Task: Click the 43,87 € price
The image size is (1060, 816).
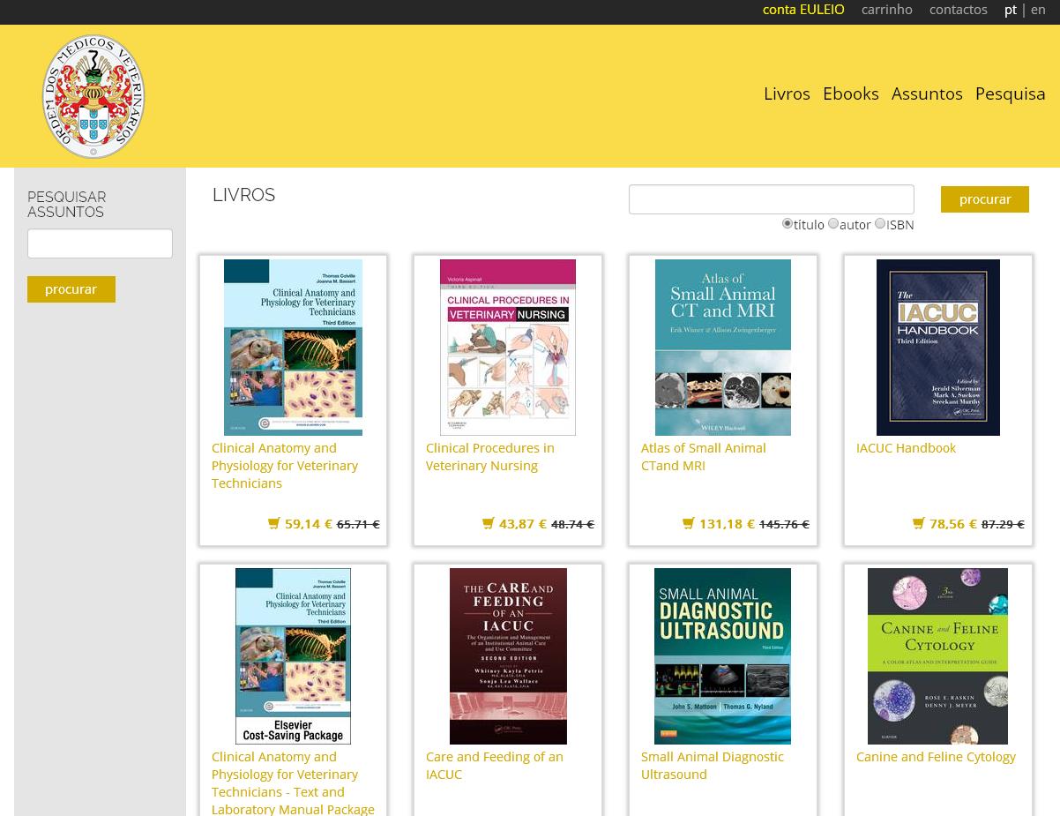Action: (523, 524)
